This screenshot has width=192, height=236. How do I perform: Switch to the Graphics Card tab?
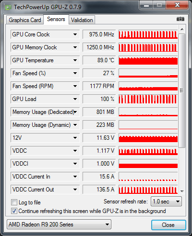[x=25, y=20]
